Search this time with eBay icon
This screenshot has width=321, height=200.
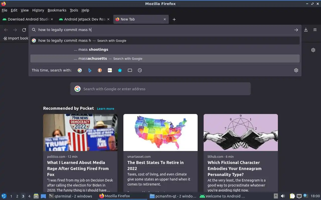click(110, 70)
